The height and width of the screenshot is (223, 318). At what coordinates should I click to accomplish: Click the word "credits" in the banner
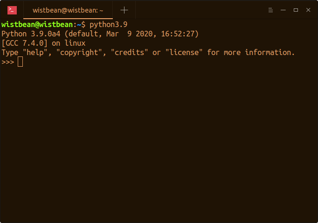coord(129,53)
